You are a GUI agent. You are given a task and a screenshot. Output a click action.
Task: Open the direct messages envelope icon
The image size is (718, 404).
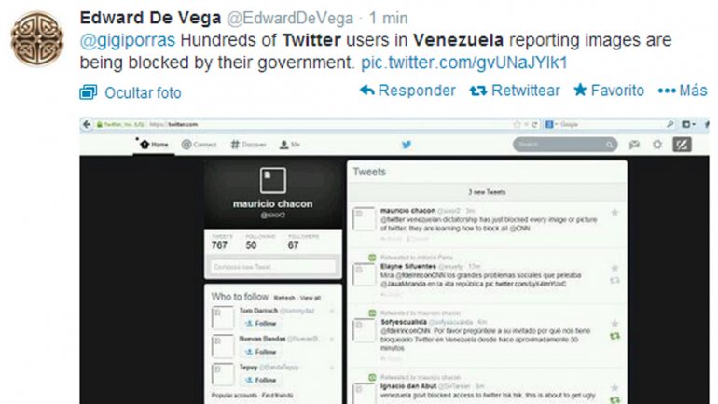[x=634, y=145]
